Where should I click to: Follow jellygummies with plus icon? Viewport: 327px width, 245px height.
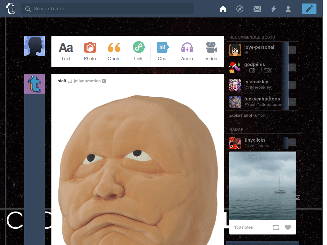click(x=104, y=81)
